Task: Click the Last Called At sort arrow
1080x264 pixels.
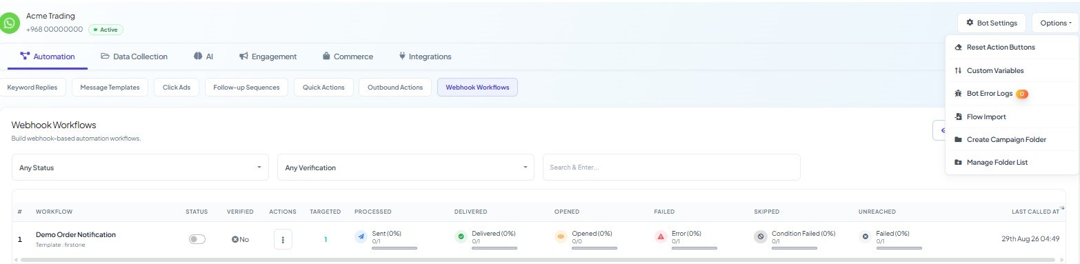Action: pos(1062,207)
